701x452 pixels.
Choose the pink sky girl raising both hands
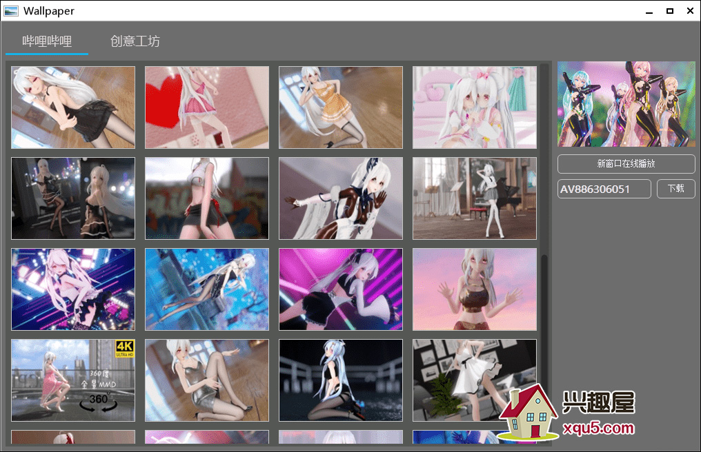pos(474,289)
